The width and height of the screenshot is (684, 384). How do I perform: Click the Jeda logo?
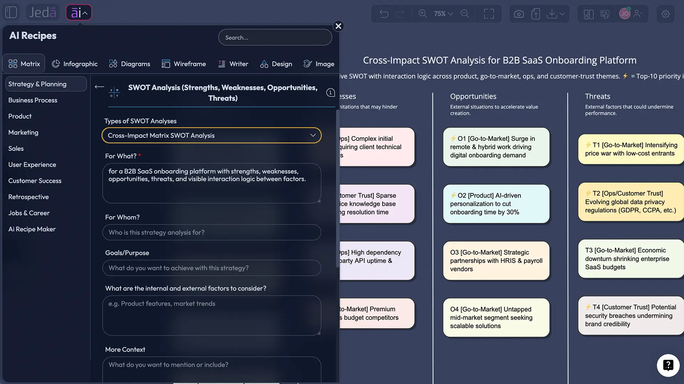tap(43, 13)
